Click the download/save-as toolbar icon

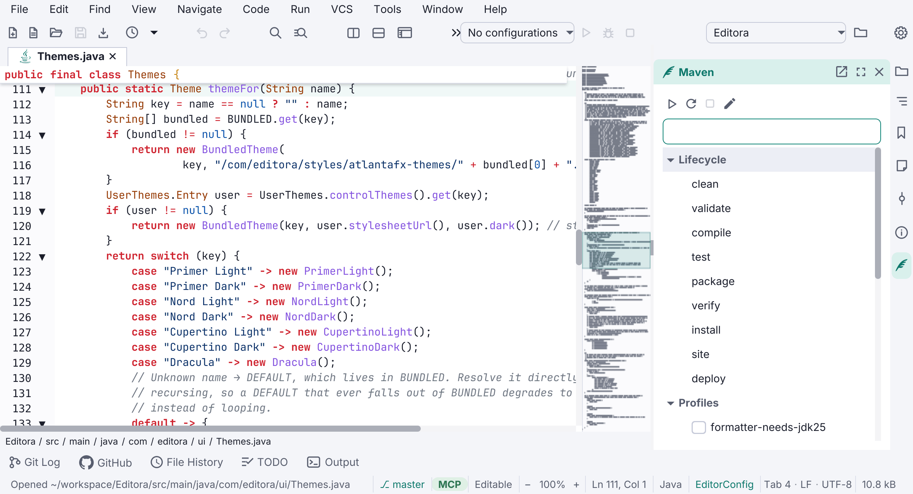click(103, 33)
